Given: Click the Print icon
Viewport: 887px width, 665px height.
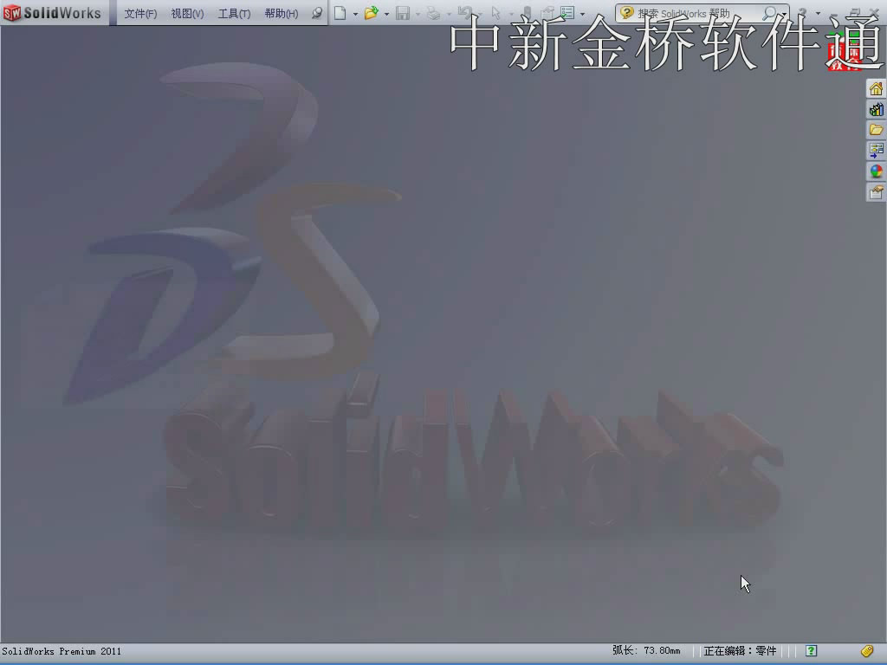Looking at the screenshot, I should [x=433, y=13].
